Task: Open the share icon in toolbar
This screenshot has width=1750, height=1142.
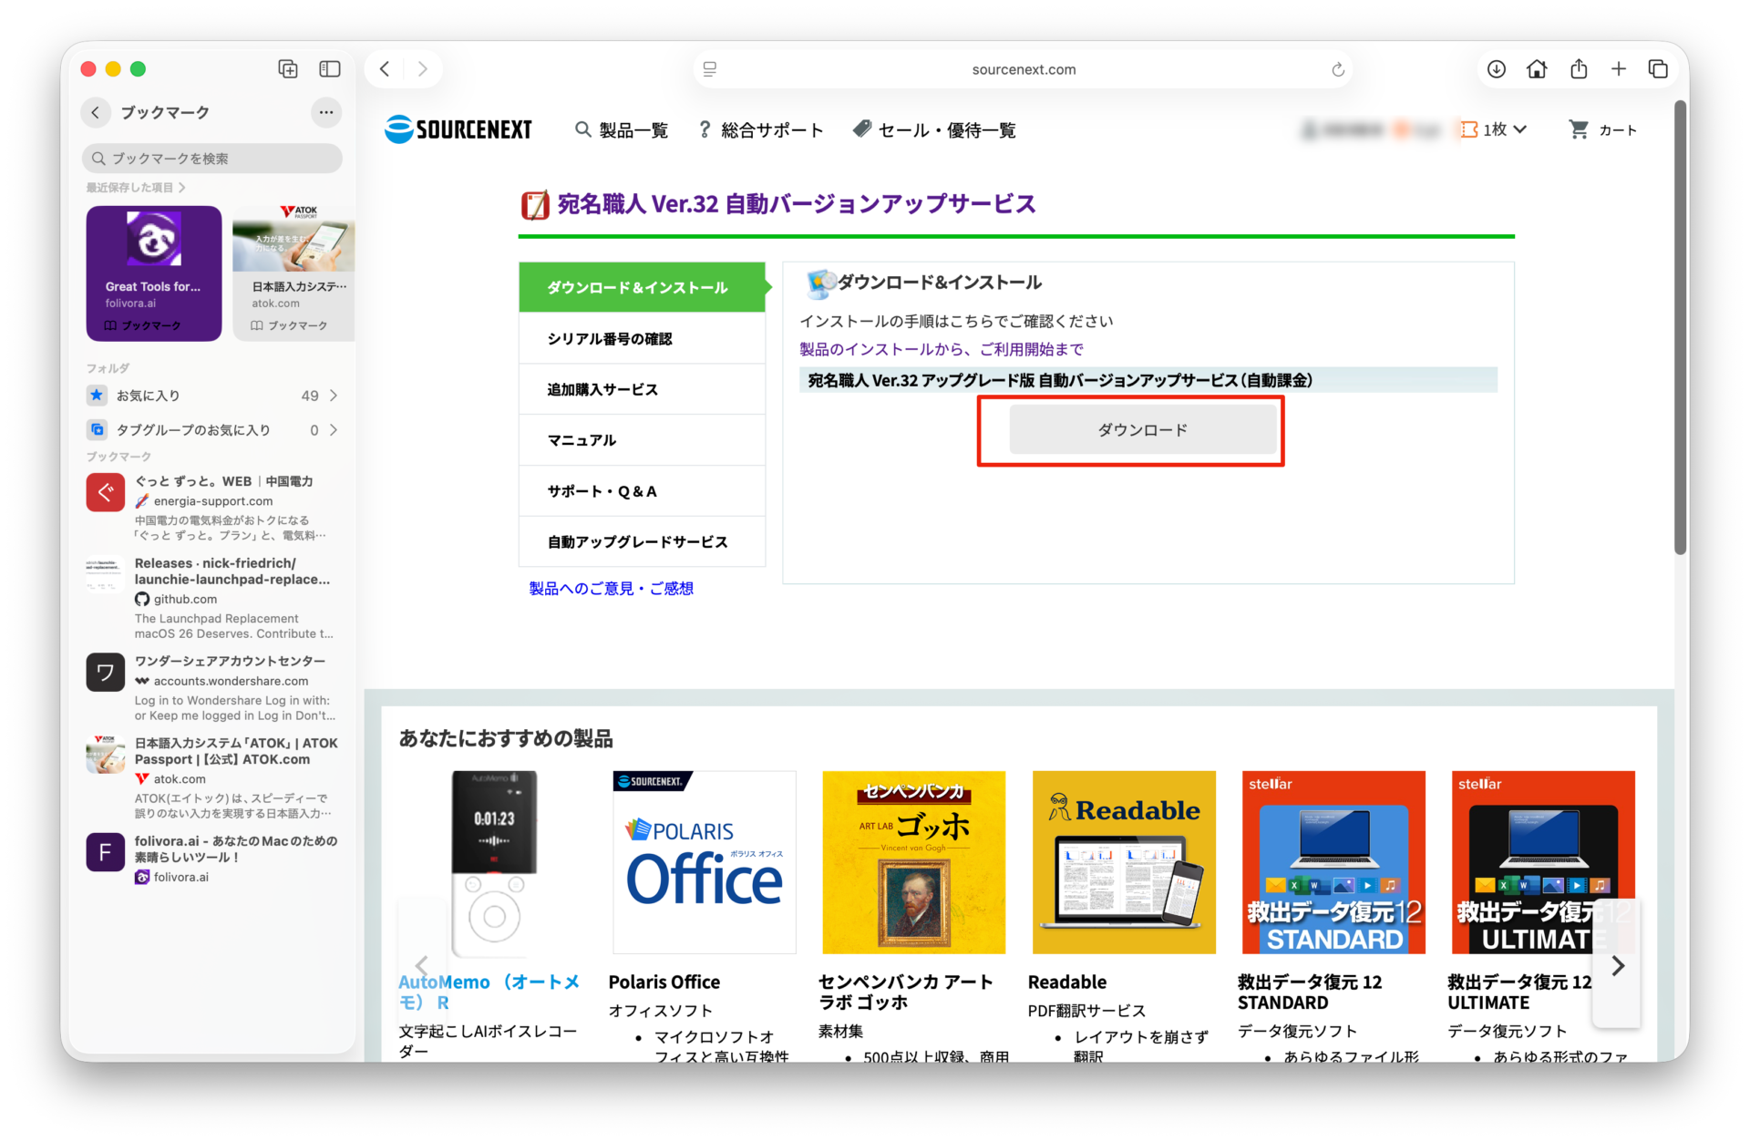Action: click(x=1579, y=69)
